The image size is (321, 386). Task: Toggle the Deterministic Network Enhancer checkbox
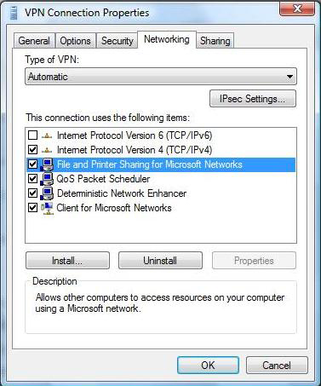[x=32, y=193]
